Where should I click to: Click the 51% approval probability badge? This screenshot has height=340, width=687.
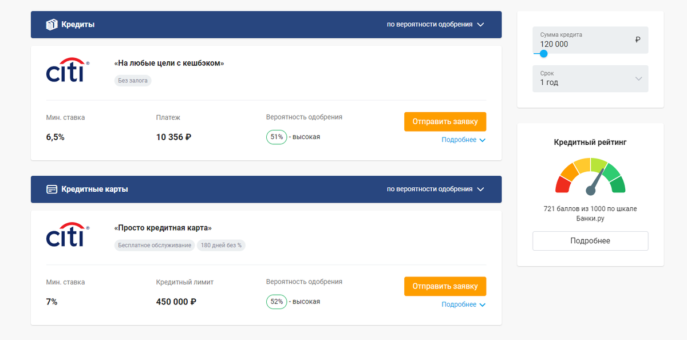(x=277, y=137)
